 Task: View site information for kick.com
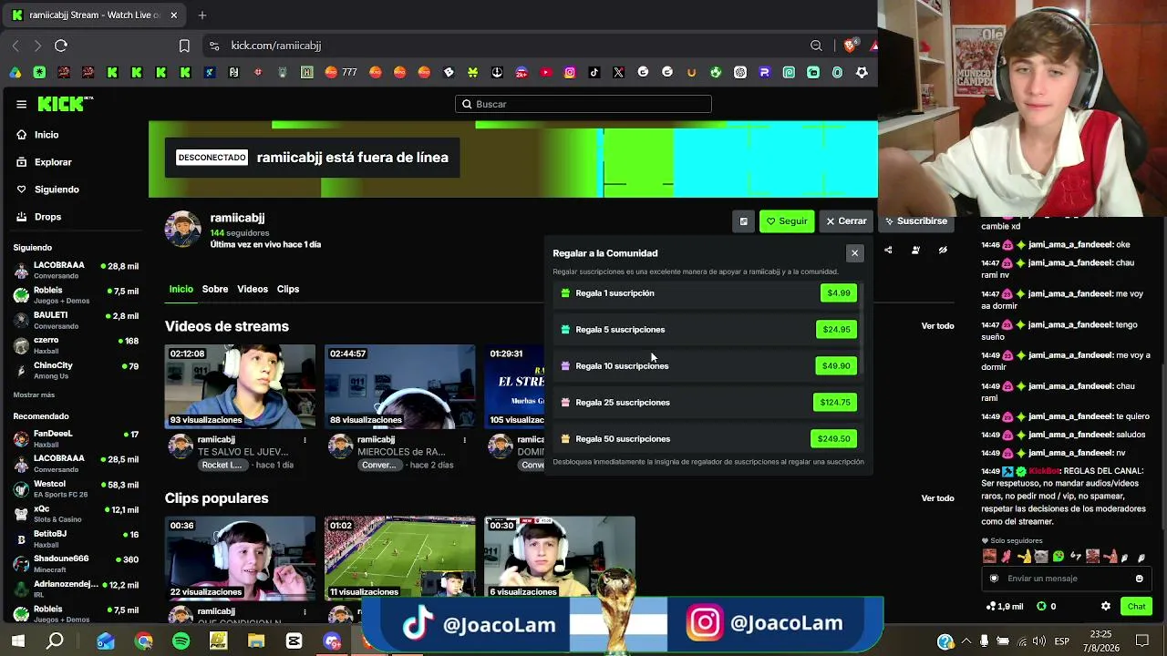click(x=214, y=46)
